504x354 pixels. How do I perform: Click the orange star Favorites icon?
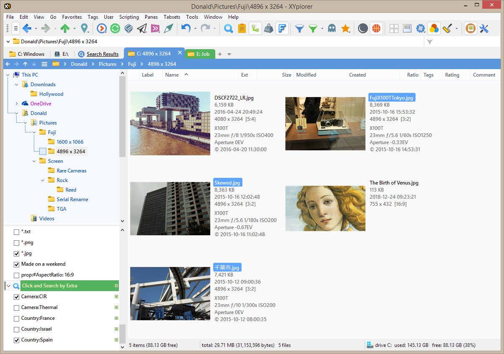(x=345, y=28)
